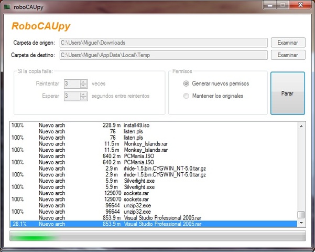Viewport: 315px width, 252px height.
Task: Decrease the Esperar seconds with down arrow
Action: (x=83, y=98)
